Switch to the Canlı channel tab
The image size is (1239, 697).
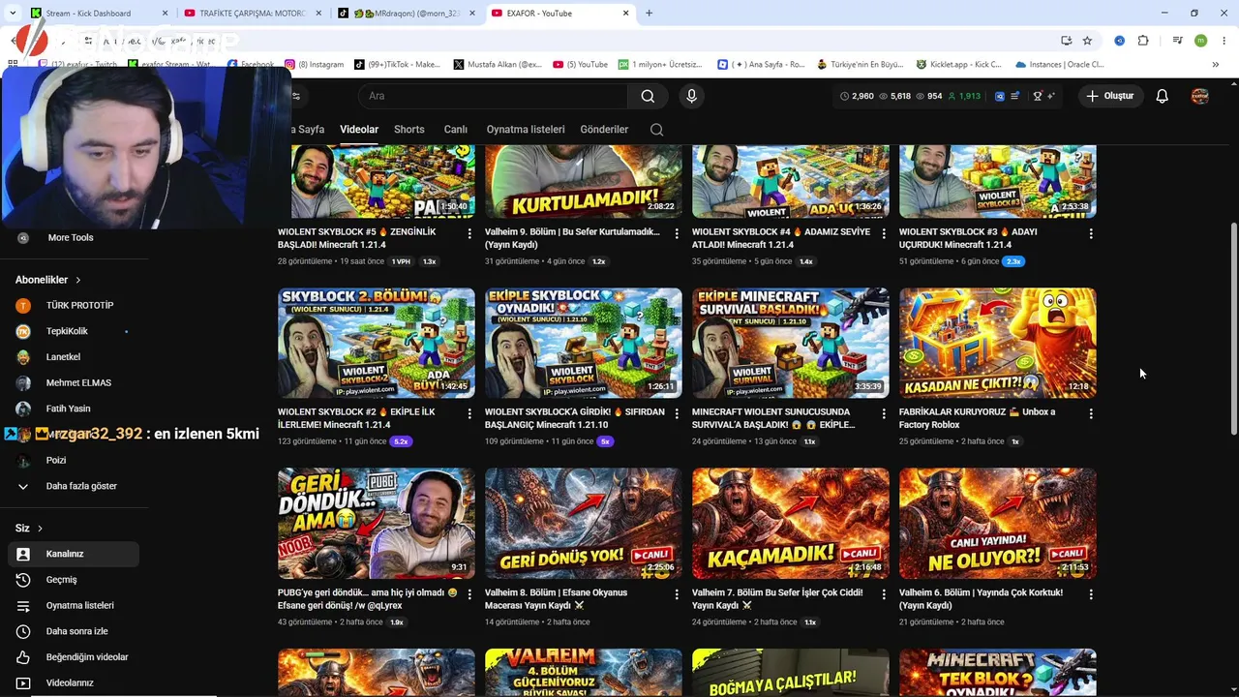coord(455,130)
